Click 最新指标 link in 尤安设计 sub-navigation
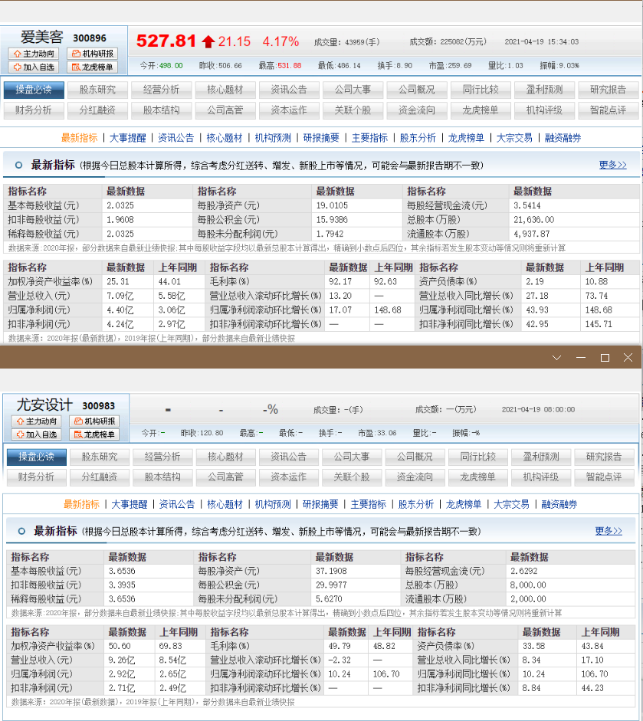Image resolution: width=643 pixels, height=721 pixels. (81, 504)
